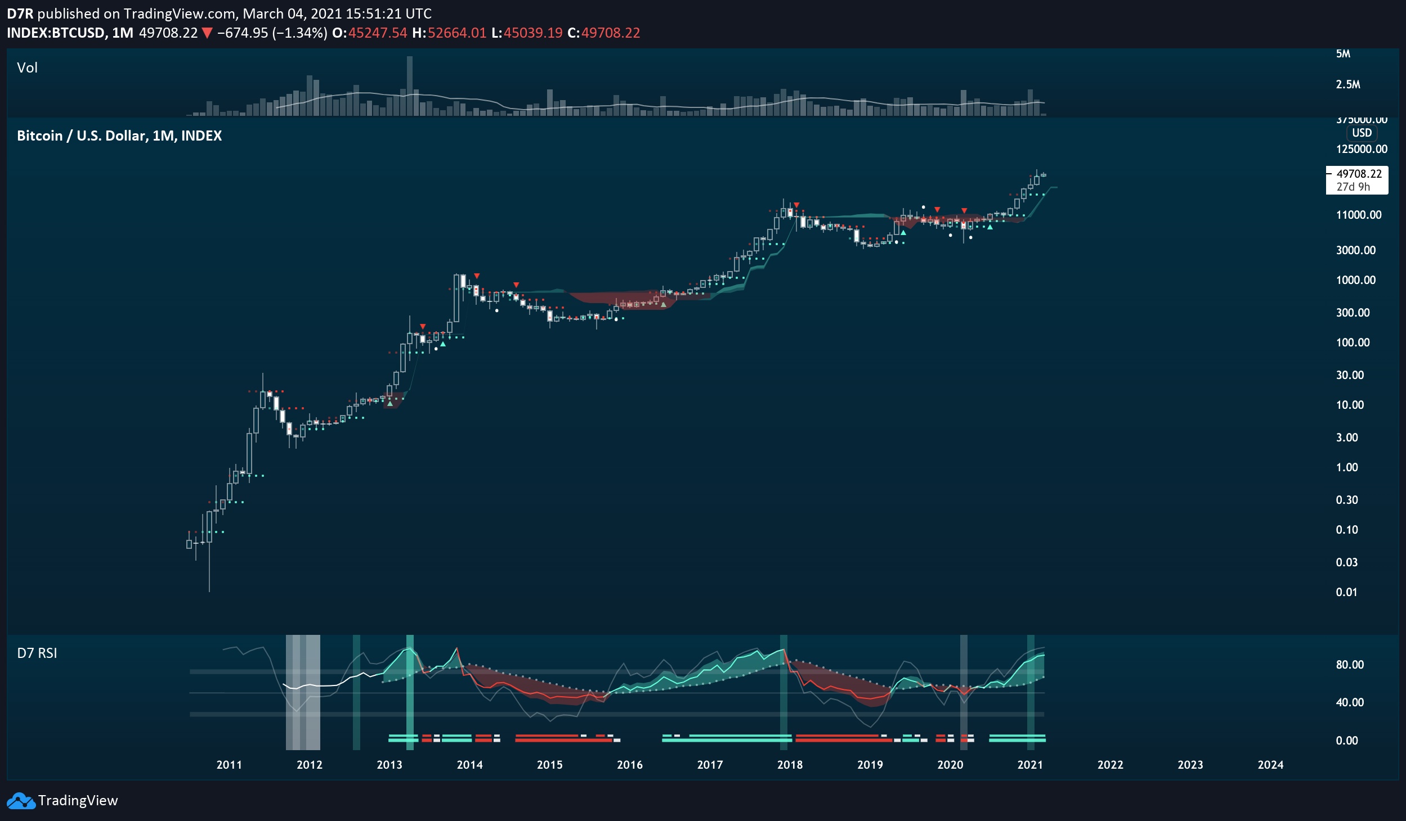This screenshot has height=821, width=1406.
Task: Click the 'Vol' pane label
Action: point(27,67)
